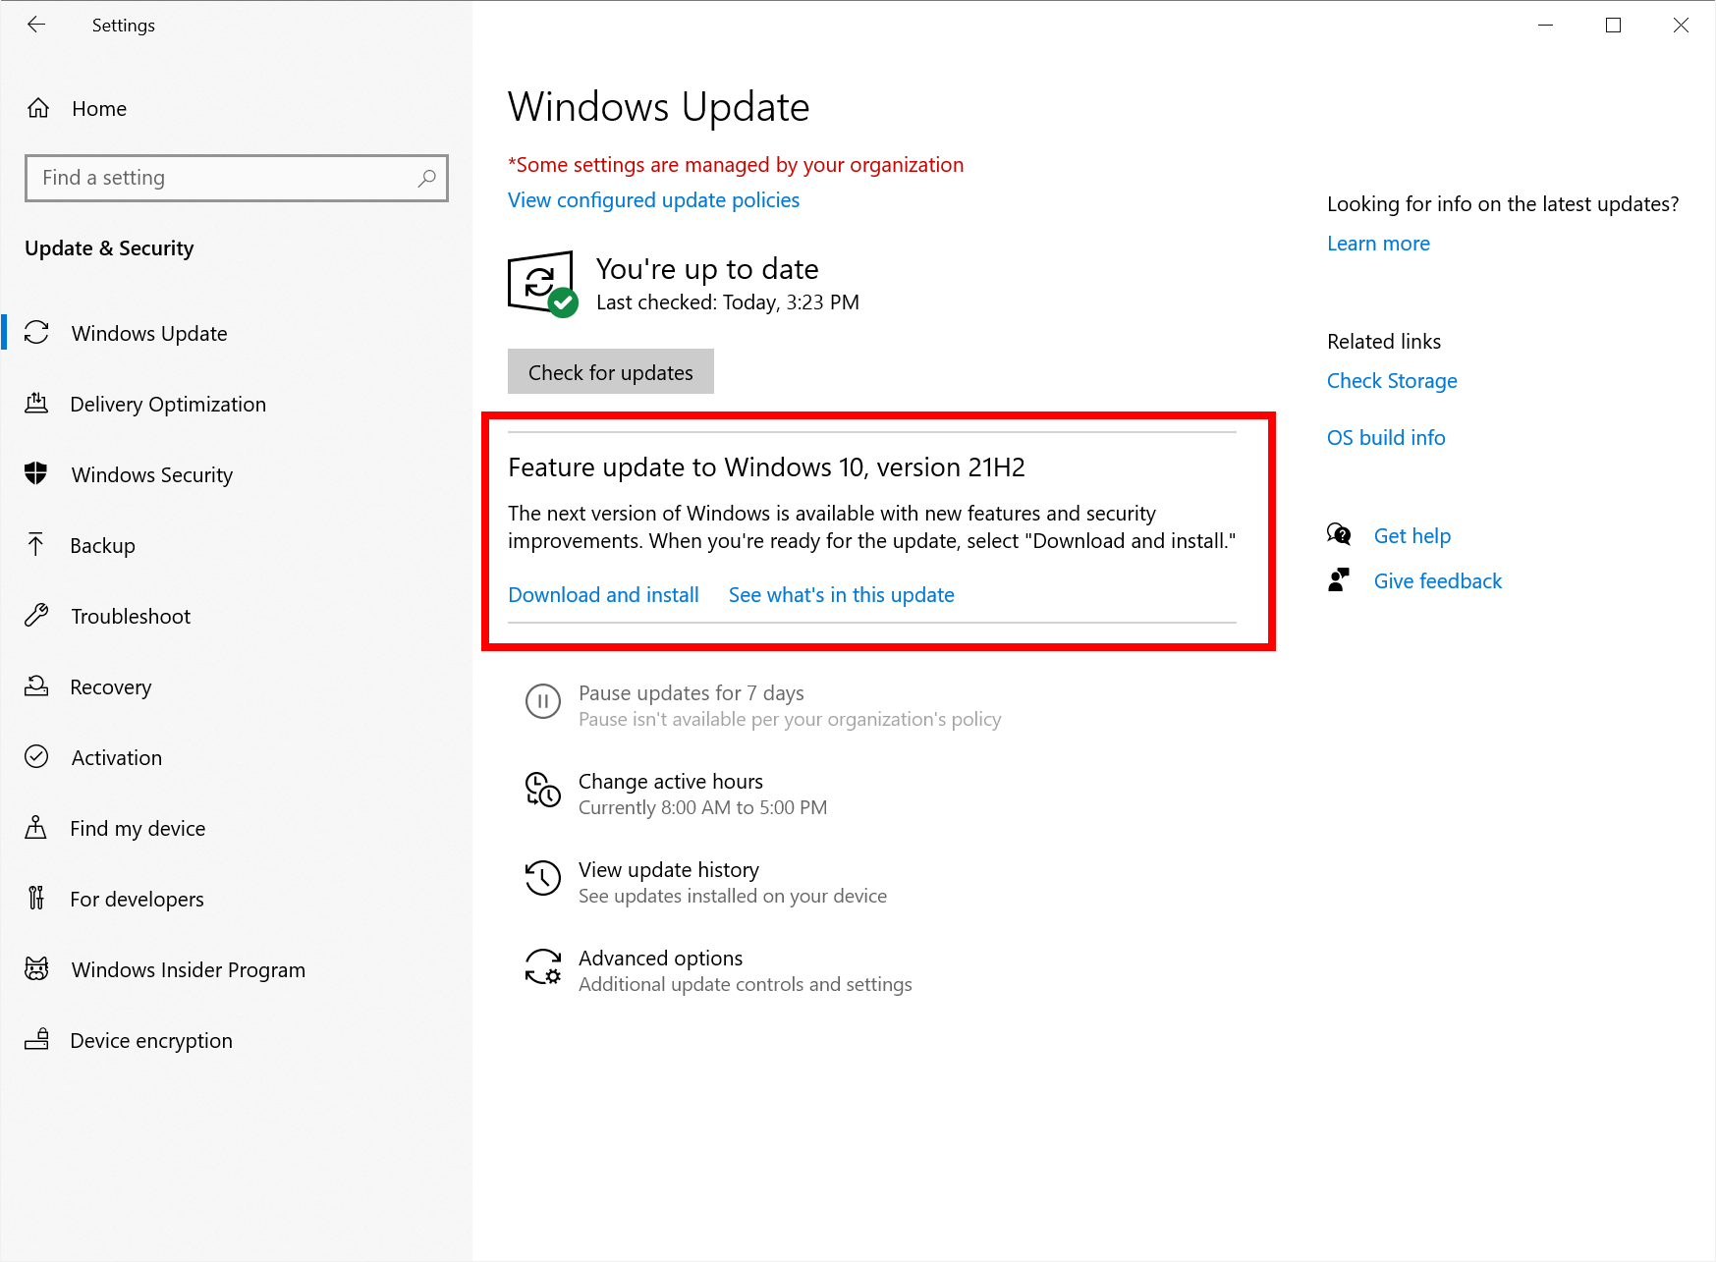Screen dimensions: 1716x1262
Task: Select the Troubleshoot wrench icon
Action: [x=37, y=616]
